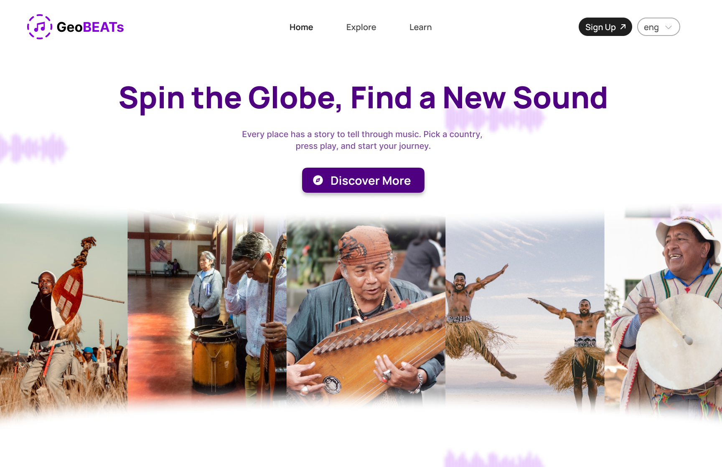Click the compass icon in Discover More
Image resolution: width=722 pixels, height=467 pixels.
click(318, 180)
